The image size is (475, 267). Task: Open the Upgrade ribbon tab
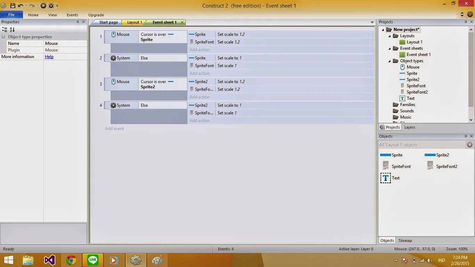click(x=96, y=15)
